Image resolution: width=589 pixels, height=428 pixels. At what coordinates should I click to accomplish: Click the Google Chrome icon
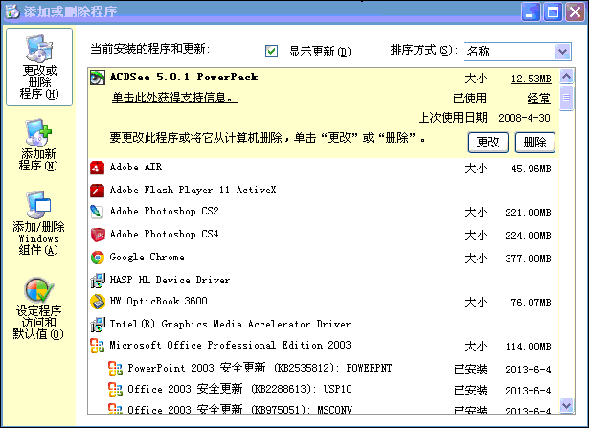click(x=98, y=258)
